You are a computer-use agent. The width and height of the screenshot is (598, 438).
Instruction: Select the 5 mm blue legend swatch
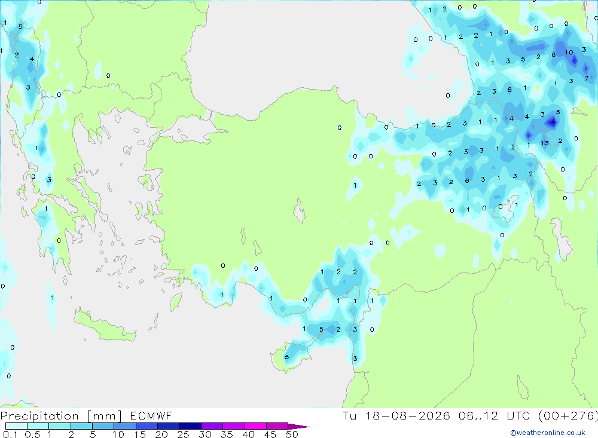pyautogui.click(x=103, y=426)
